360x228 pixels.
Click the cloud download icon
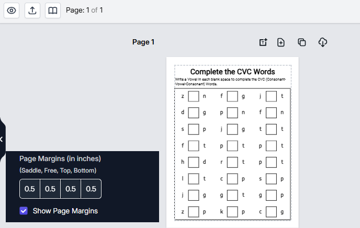pos(323,42)
